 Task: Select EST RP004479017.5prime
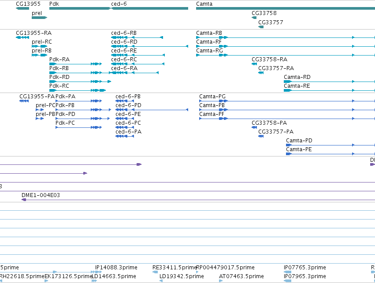click(225, 268)
